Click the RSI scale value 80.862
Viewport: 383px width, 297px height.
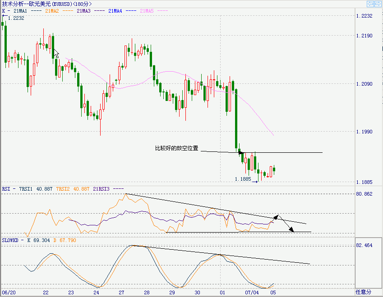pyautogui.click(x=364, y=194)
